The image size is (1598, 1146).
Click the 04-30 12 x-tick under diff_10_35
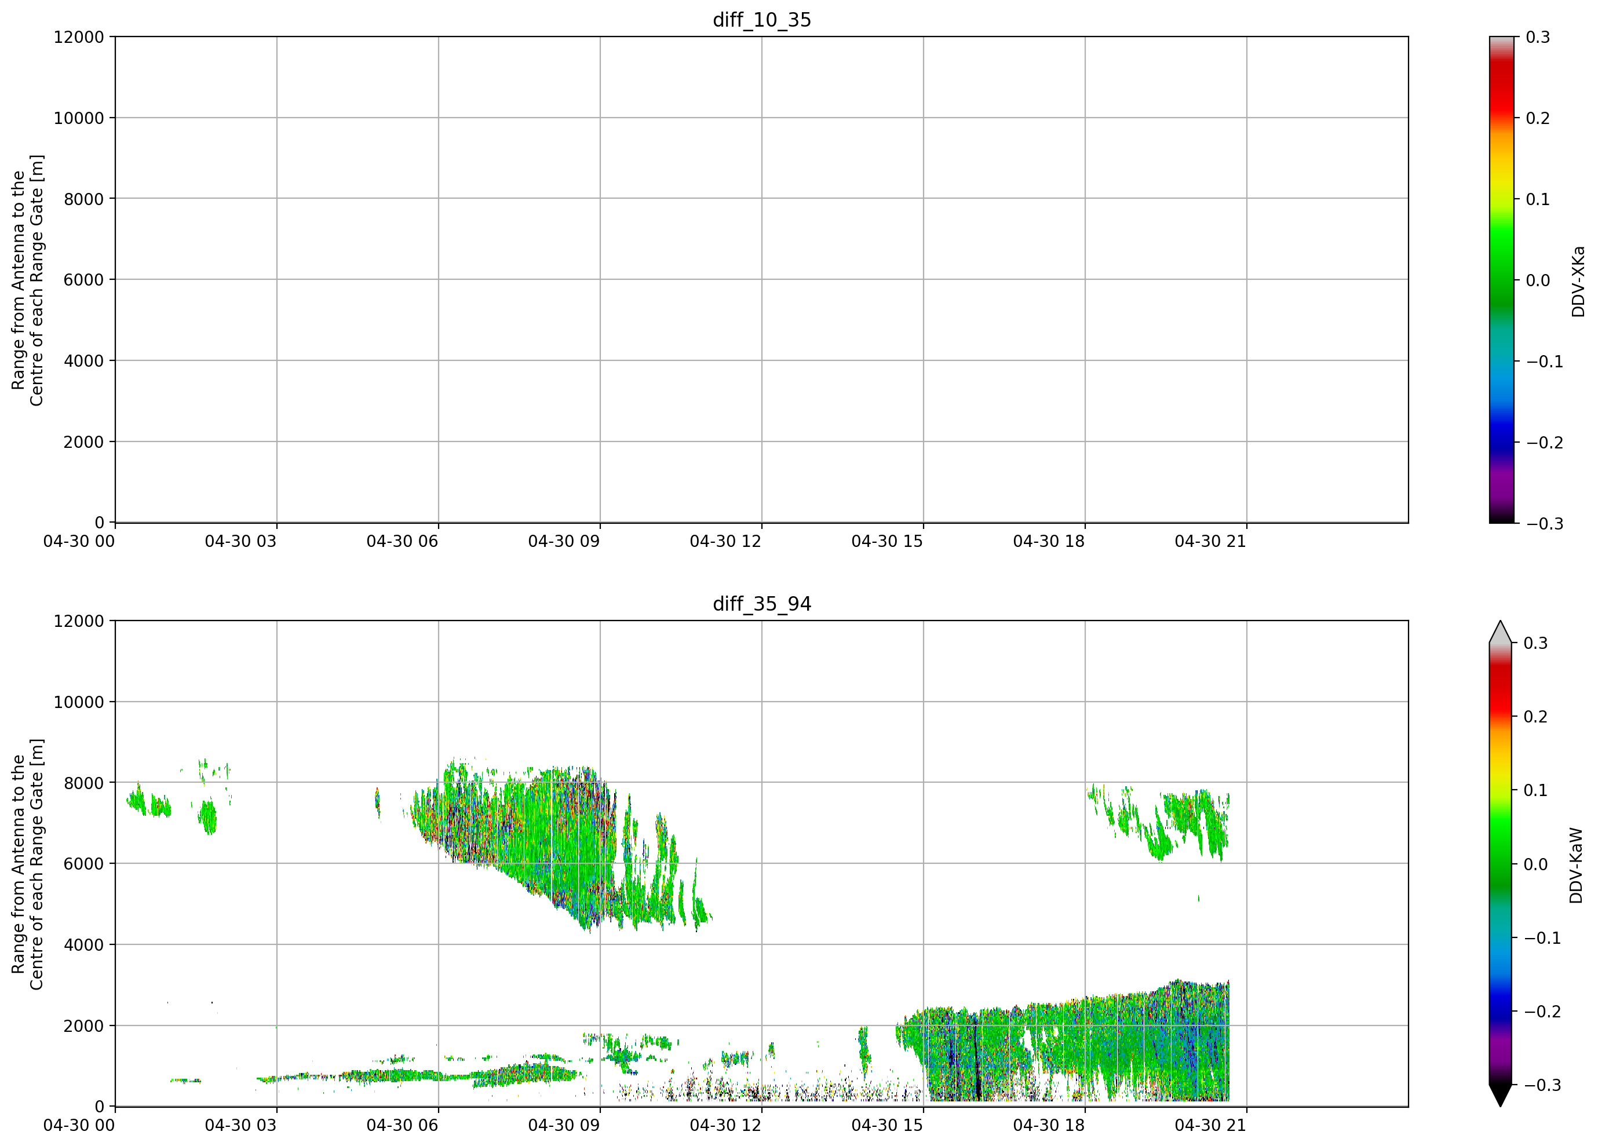(x=726, y=541)
